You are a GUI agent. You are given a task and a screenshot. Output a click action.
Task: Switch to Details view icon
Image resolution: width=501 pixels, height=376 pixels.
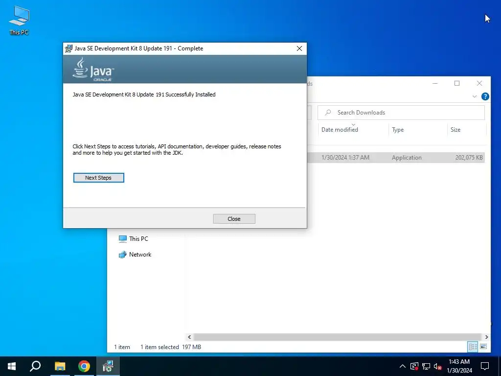[x=473, y=347]
